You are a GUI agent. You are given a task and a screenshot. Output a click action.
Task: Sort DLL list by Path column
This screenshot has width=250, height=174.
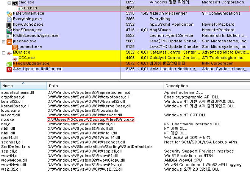point(105,86)
